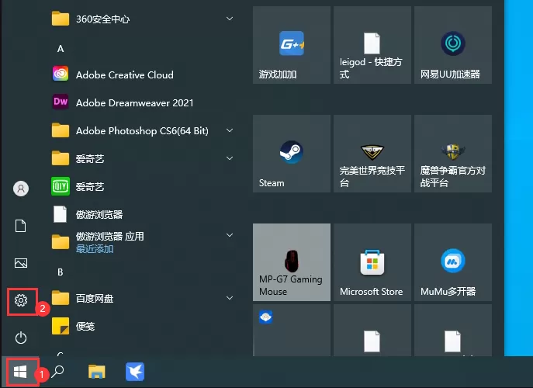
Task: Open File Explorer from the taskbar
Action: 96,372
